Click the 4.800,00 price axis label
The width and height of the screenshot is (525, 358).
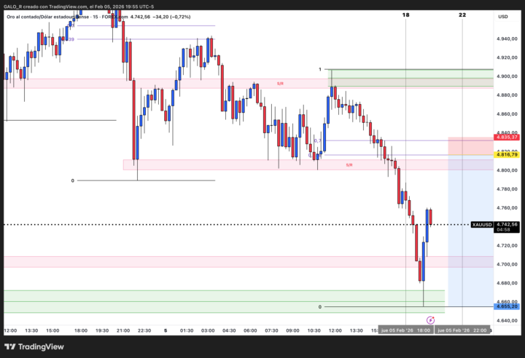click(x=507, y=170)
